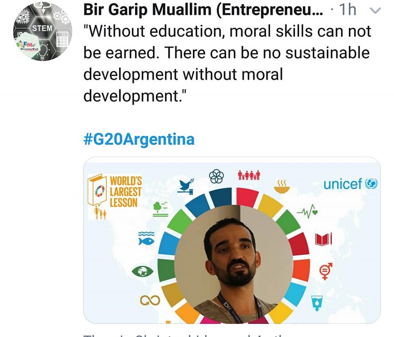Image resolution: width=394 pixels, height=337 pixels.
Task: Click the STEM profile avatar
Action: point(43,31)
